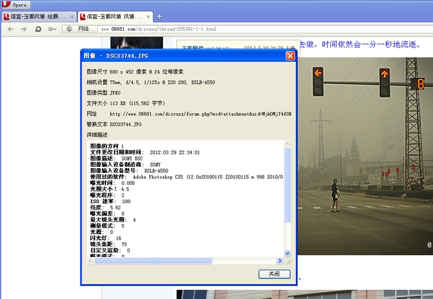Click the ISO 速率 200 row
The height and width of the screenshot is (299, 433).
(x=110, y=201)
